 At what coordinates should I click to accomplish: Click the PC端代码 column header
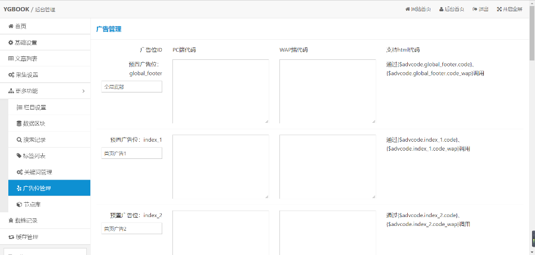[x=184, y=50]
